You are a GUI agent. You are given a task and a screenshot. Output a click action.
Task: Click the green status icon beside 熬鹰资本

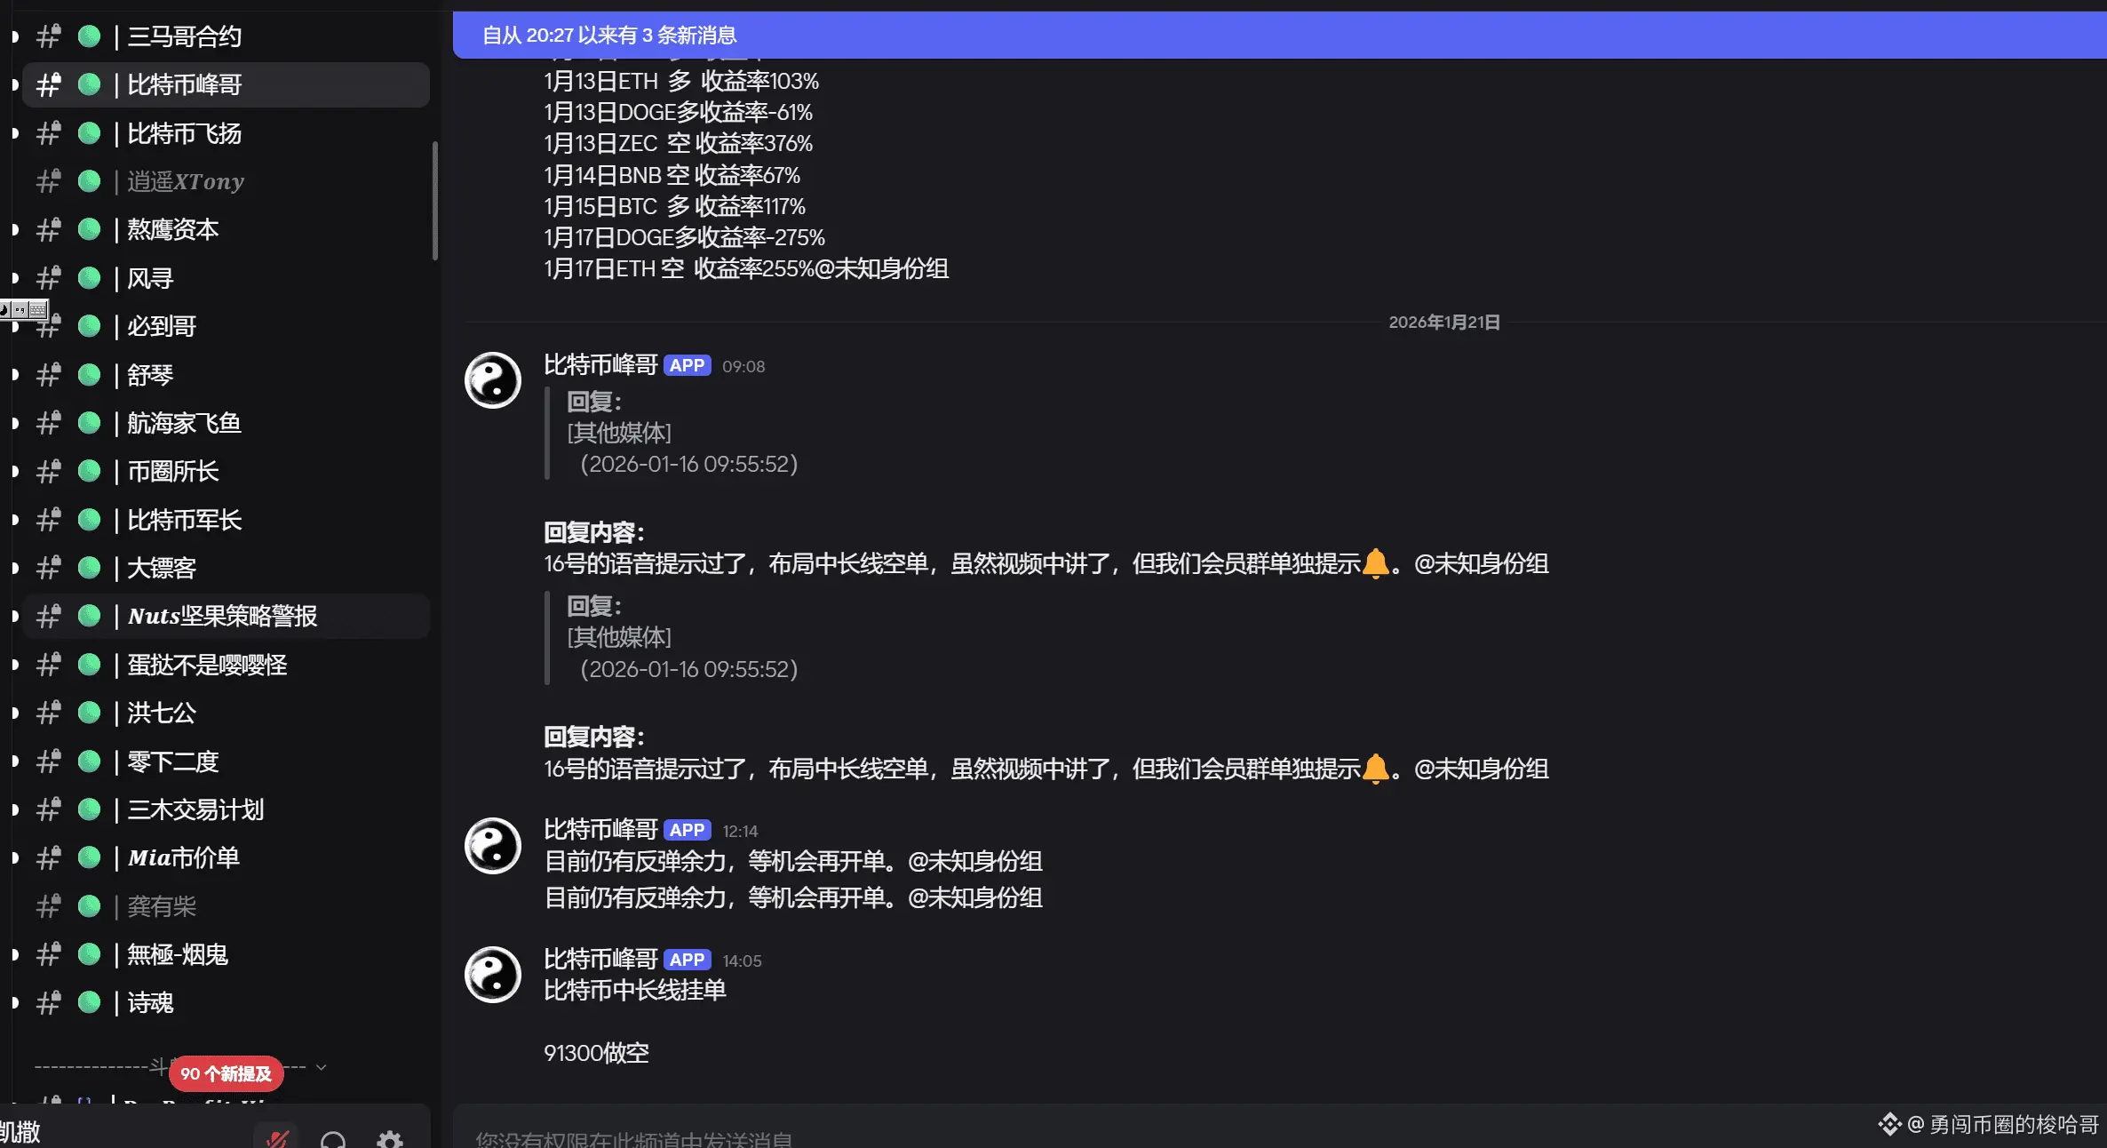(x=89, y=229)
